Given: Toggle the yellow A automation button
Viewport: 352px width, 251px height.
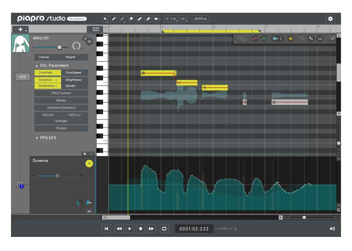Looking at the screenshot, I should tap(89, 163).
